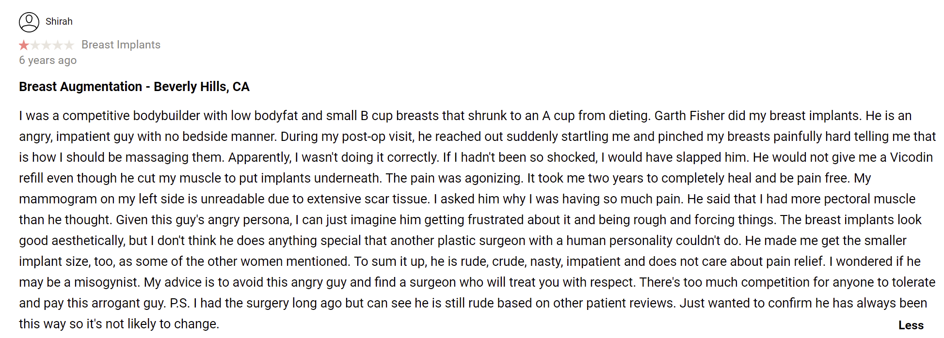Open reviewer name Shirah
944x338 pixels.
(59, 21)
